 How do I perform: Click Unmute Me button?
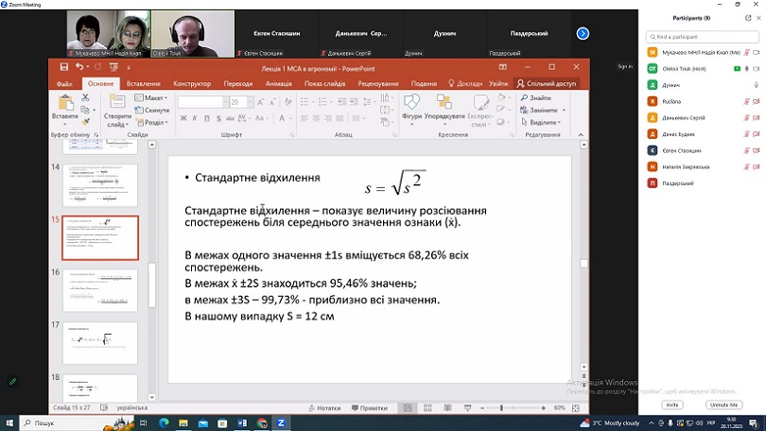click(723, 405)
